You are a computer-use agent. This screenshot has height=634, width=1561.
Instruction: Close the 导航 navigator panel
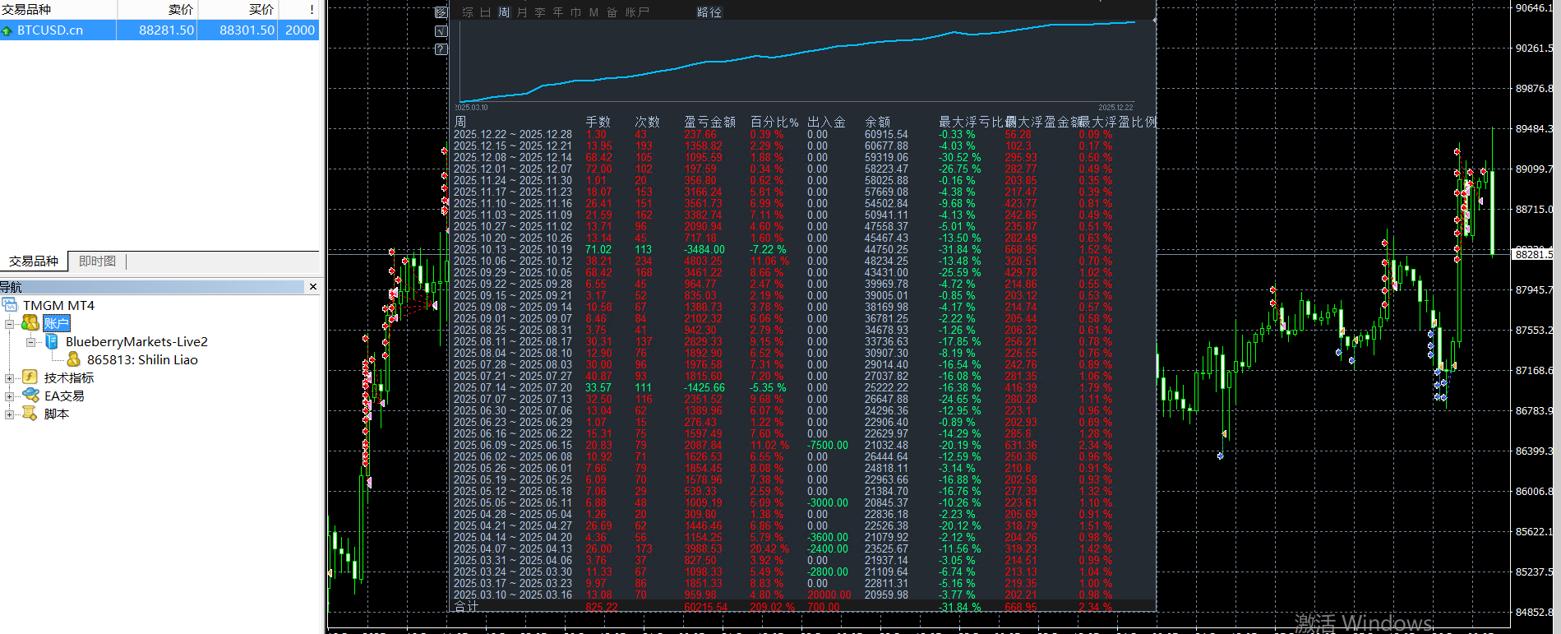(x=312, y=287)
